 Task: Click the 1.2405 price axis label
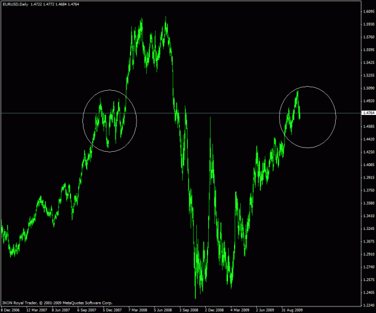369,293
